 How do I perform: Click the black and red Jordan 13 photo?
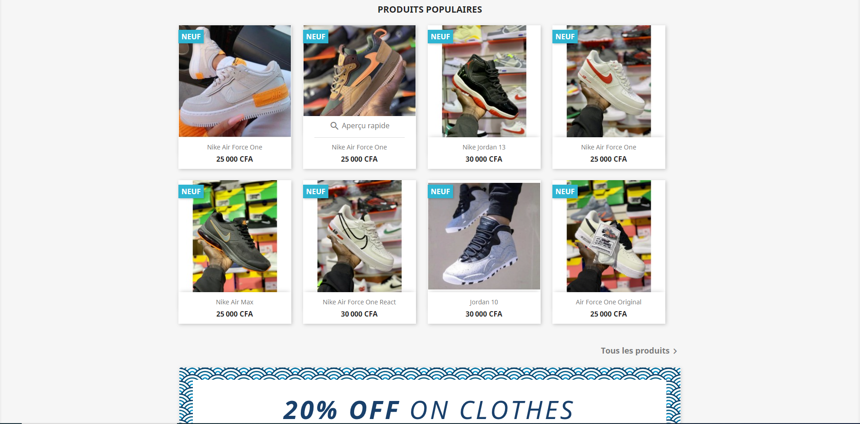484,81
